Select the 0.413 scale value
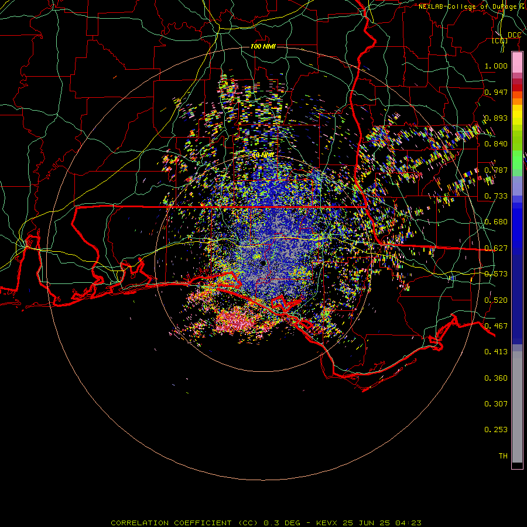Image resolution: width=527 pixels, height=527 pixels. point(496,352)
